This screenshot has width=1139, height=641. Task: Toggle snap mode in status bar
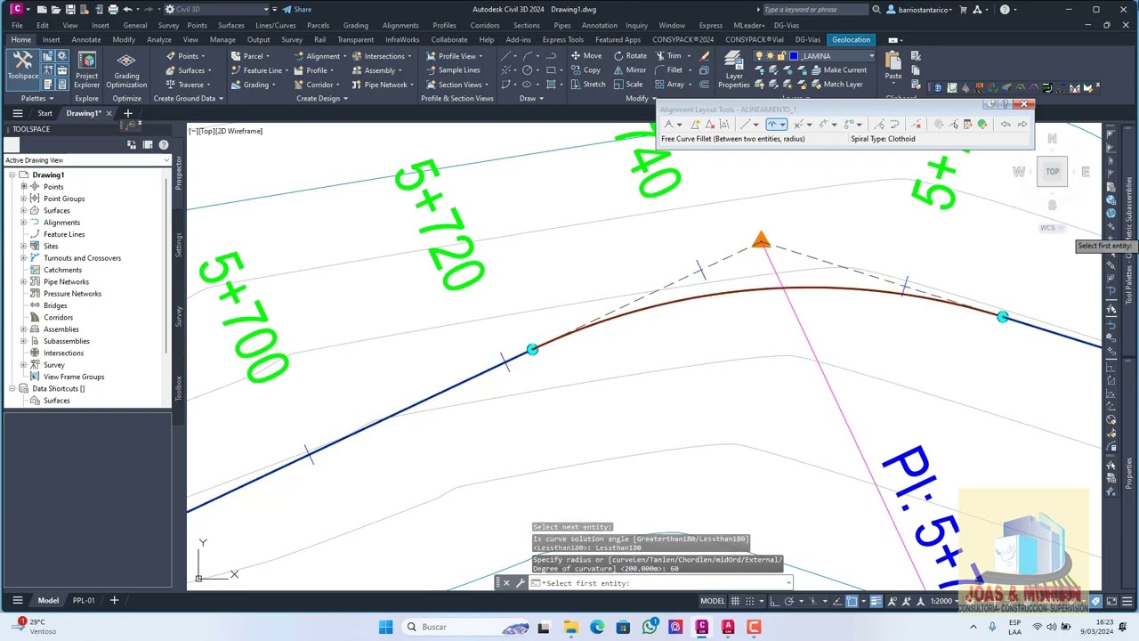752,601
